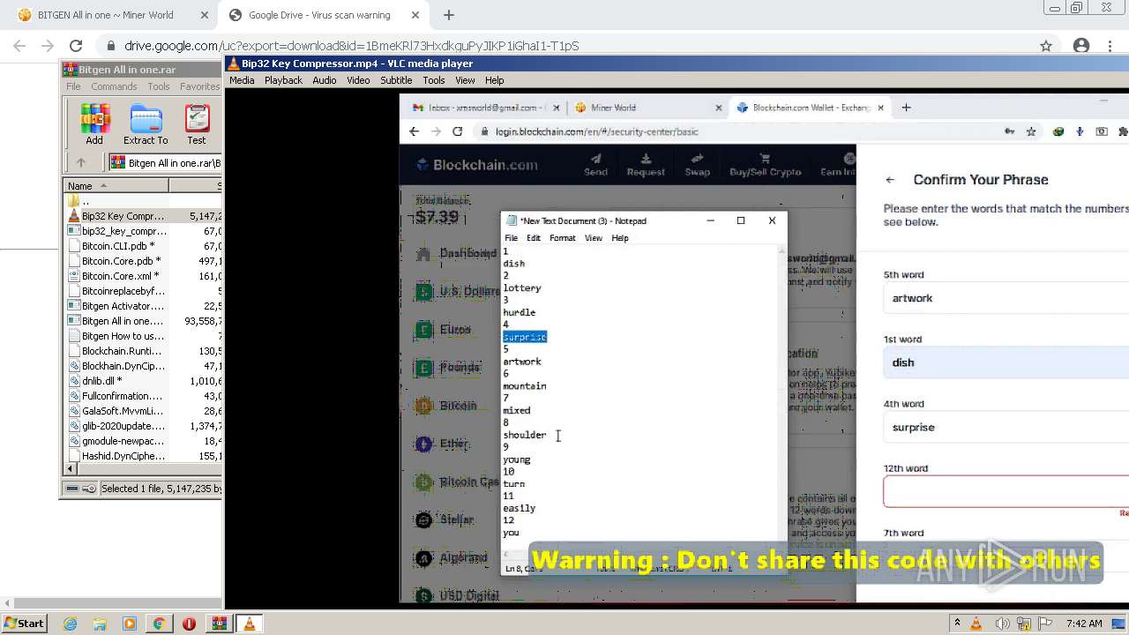The width and height of the screenshot is (1129, 635).
Task: Reload the current Chrome page
Action: (x=76, y=46)
